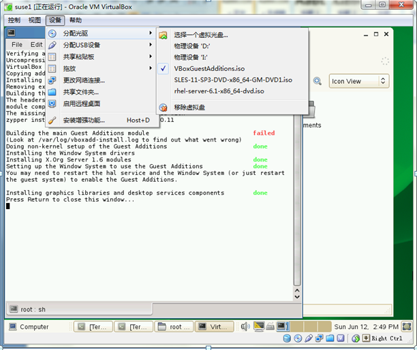The image size is (417, 350).
Task: Click the network monitors icon beside 更改网络连接
Action: click(x=52, y=80)
